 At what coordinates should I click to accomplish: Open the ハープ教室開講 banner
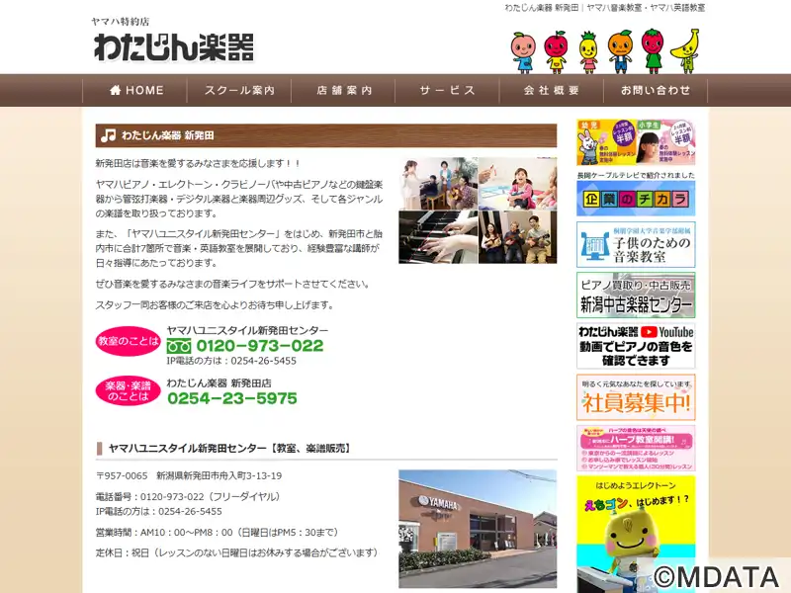tap(636, 449)
